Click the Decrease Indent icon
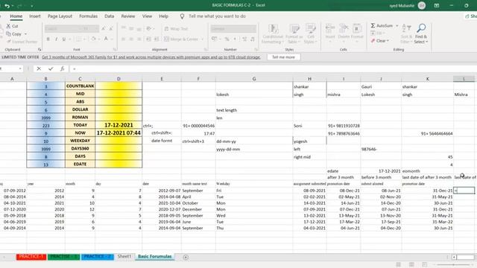Viewport: 477px width, 268px height. (148, 39)
